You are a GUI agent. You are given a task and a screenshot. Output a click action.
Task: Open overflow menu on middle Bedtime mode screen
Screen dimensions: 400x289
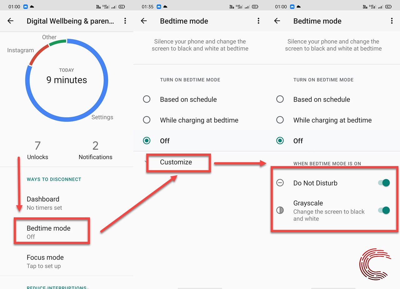point(258,21)
